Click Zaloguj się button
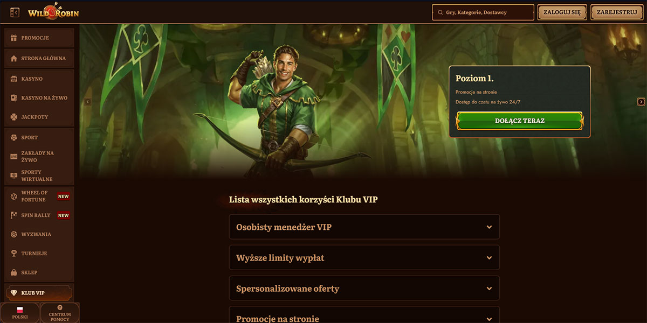The width and height of the screenshot is (647, 323). 562,12
